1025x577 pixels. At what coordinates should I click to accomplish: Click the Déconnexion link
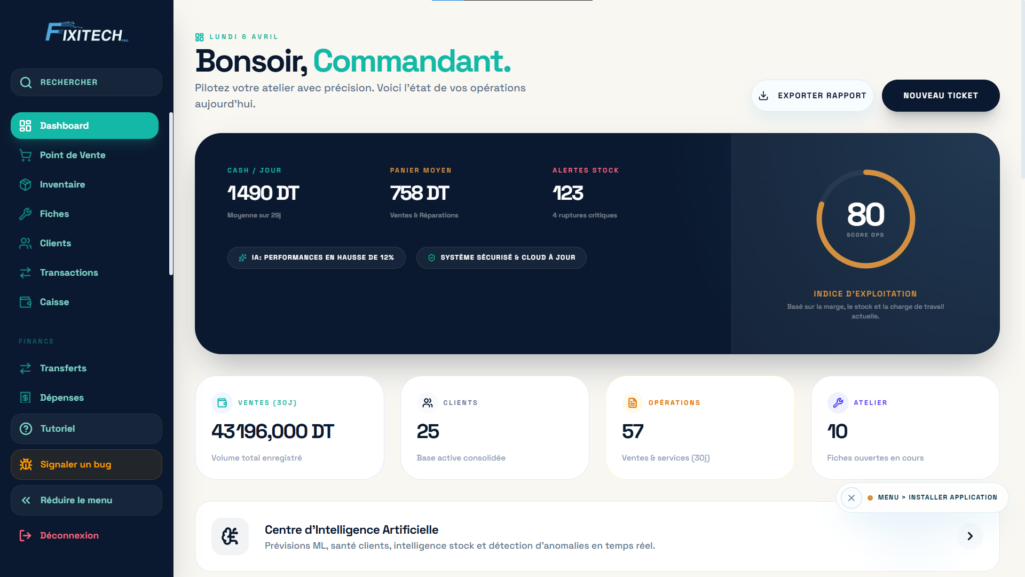69,535
